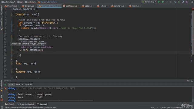Open Git branch crud-companies widget
The image size is (194, 109).
point(176,107)
